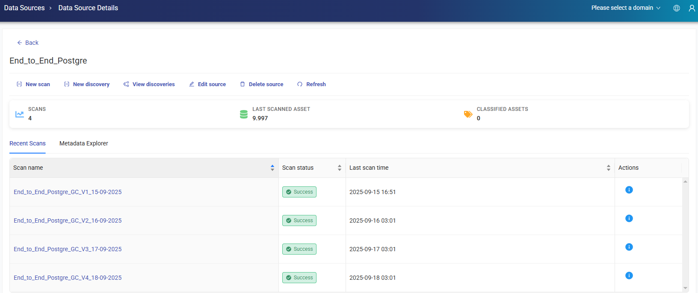Select the Recent Scans tab
The height and width of the screenshot is (293, 698).
tap(27, 143)
